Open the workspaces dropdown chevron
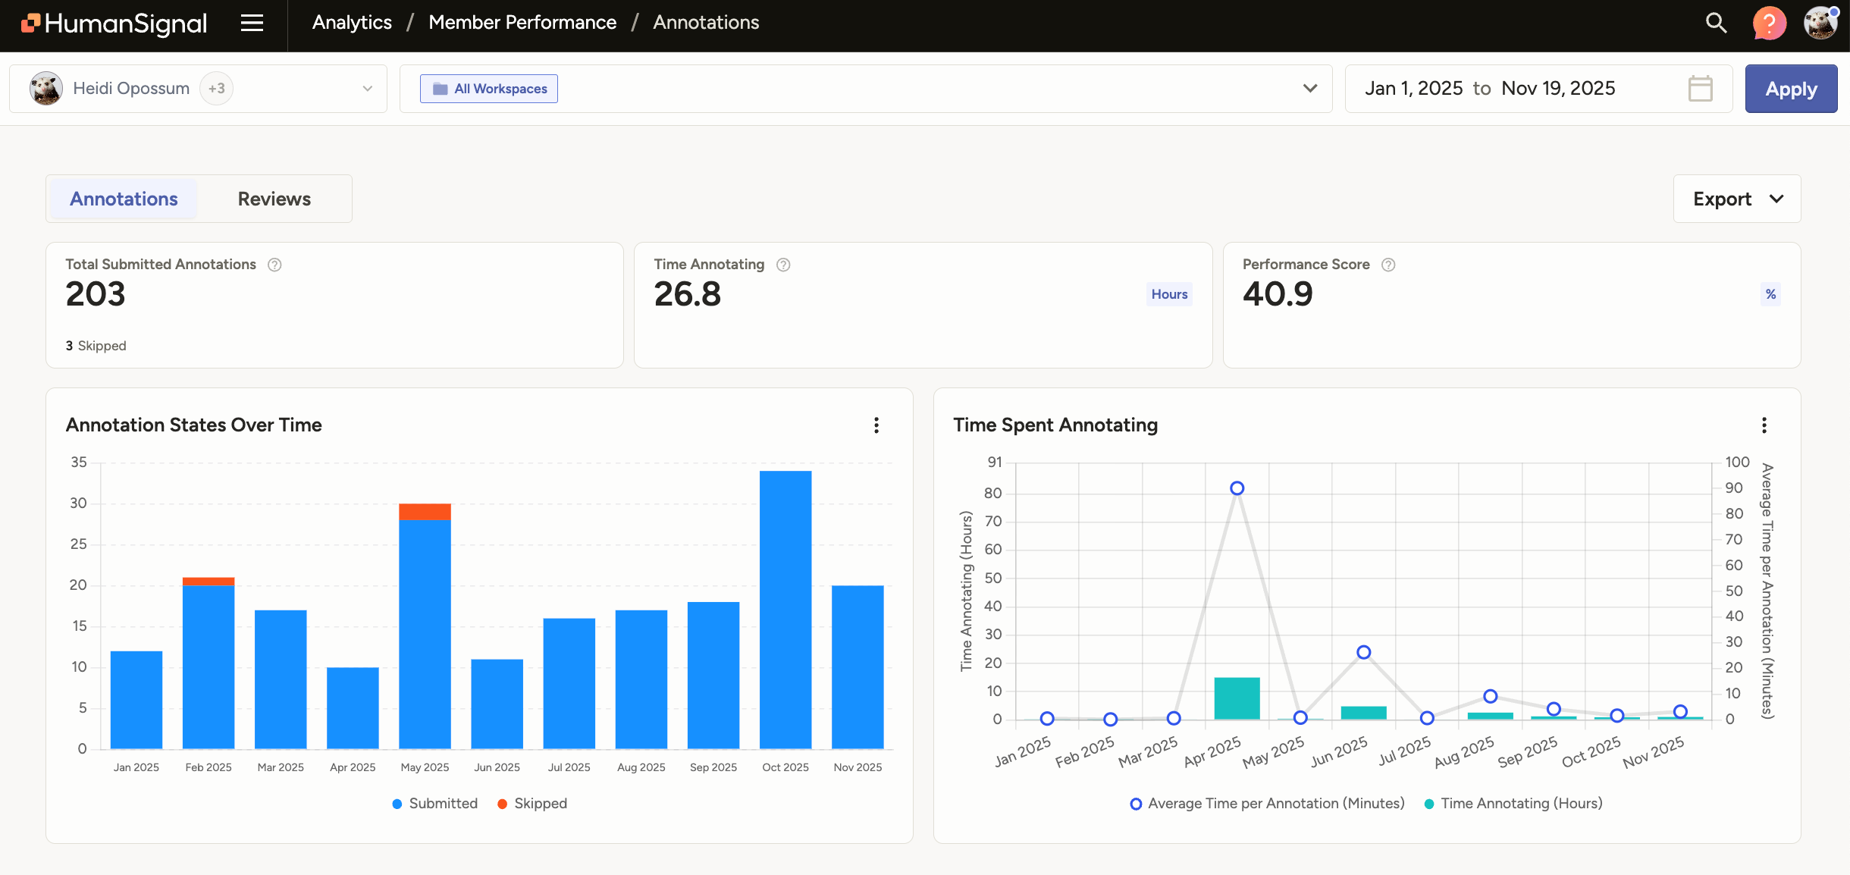The height and width of the screenshot is (875, 1850). 1309,88
